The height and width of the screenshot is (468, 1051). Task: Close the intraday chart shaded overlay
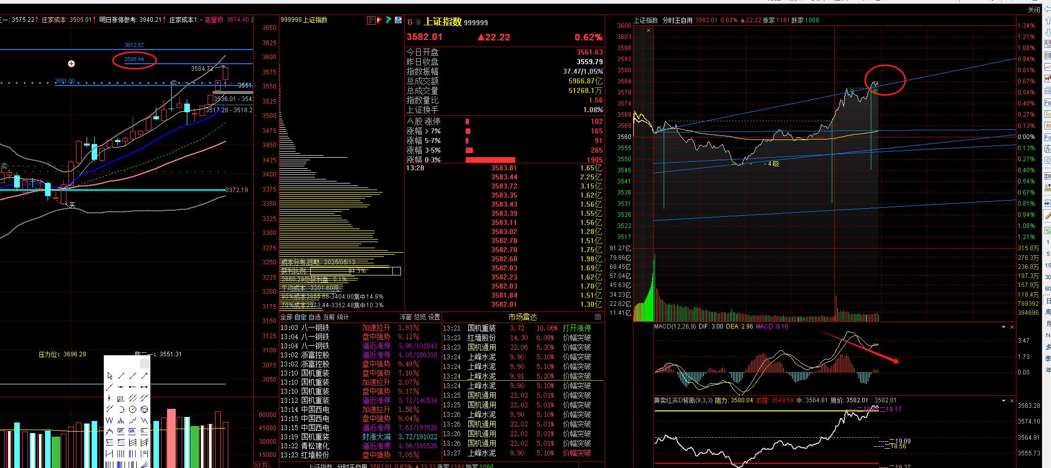649,30
